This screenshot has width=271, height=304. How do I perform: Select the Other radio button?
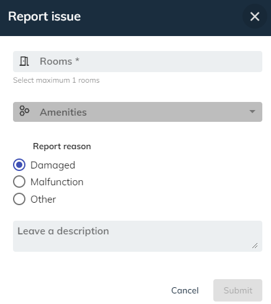pos(19,199)
